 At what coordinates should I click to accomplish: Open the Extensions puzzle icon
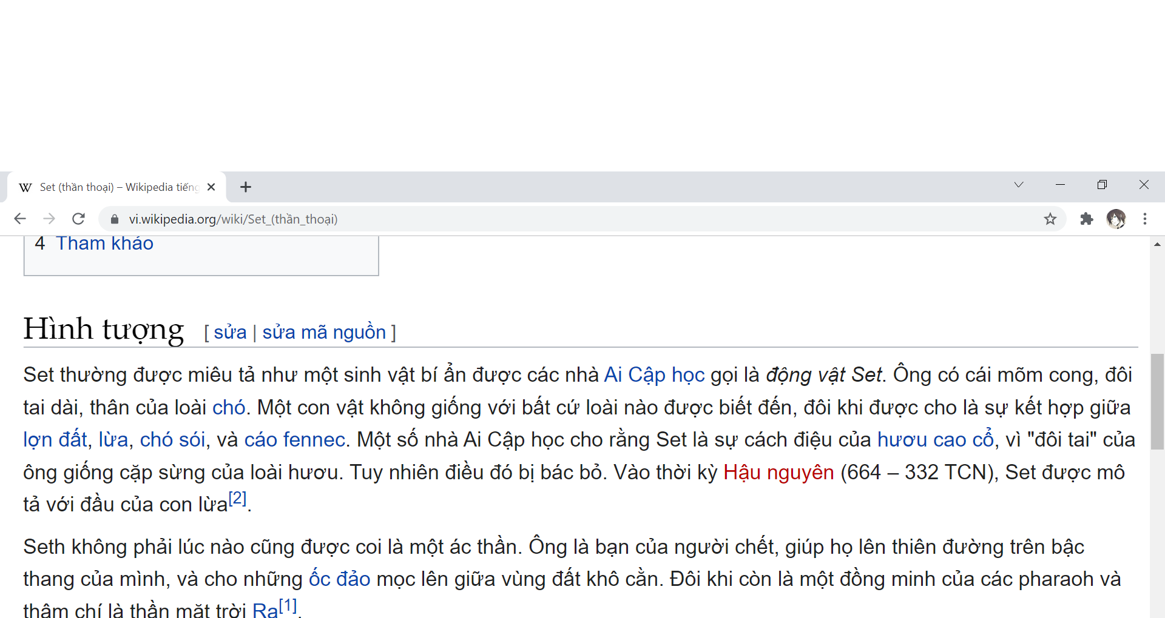[x=1086, y=219]
